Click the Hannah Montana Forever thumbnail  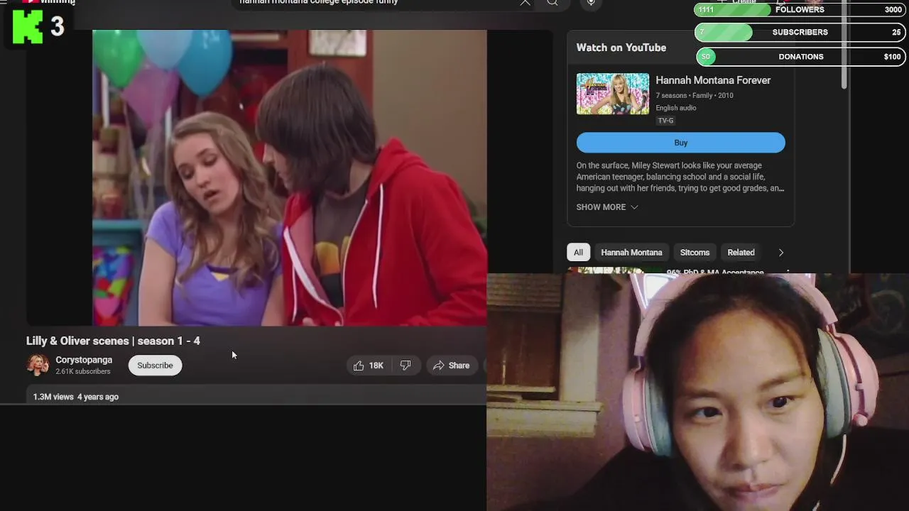612,94
